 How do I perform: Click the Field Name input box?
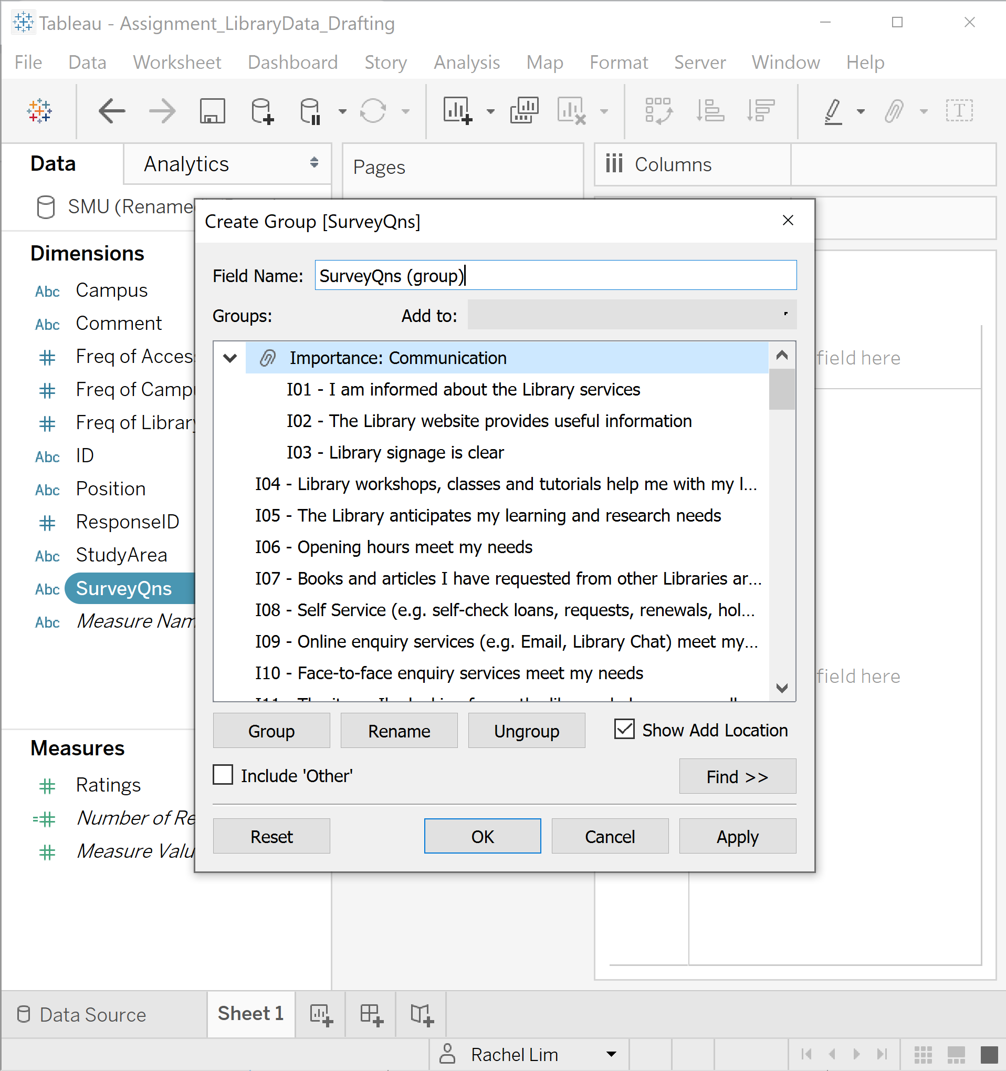(556, 275)
